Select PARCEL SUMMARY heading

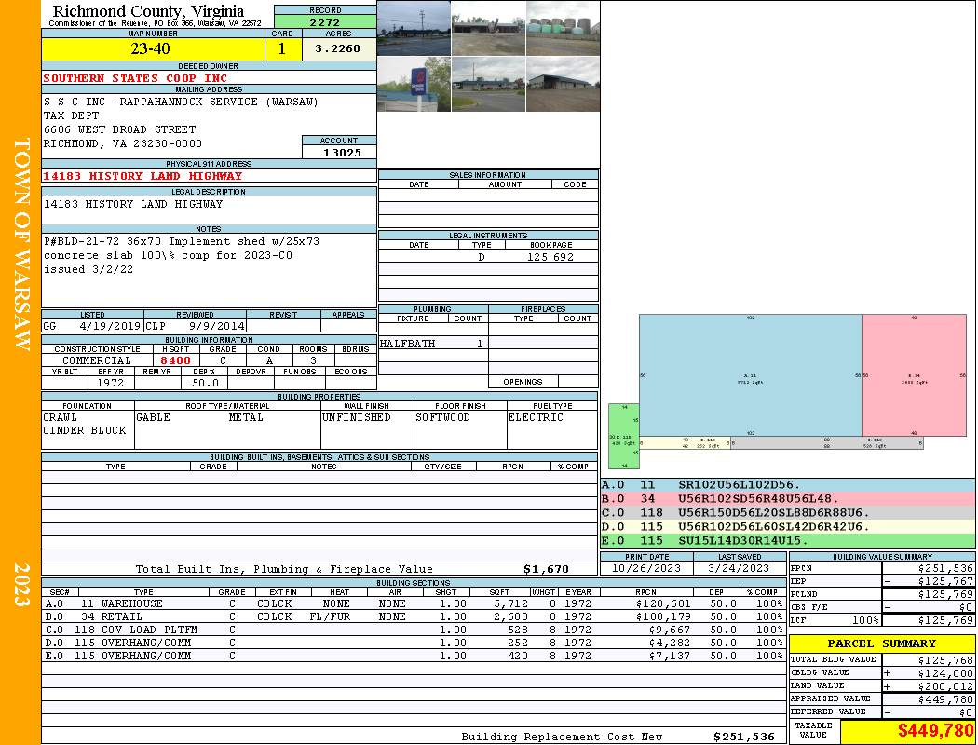click(x=881, y=643)
